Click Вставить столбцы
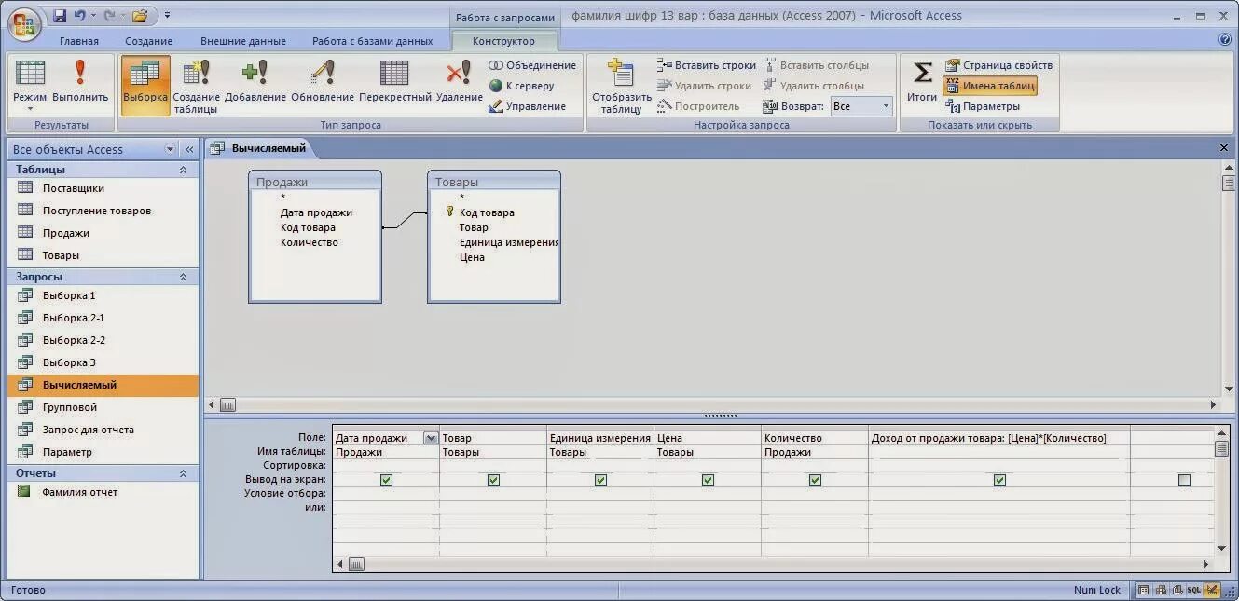Screen dimensions: 1239x601 tap(816, 65)
